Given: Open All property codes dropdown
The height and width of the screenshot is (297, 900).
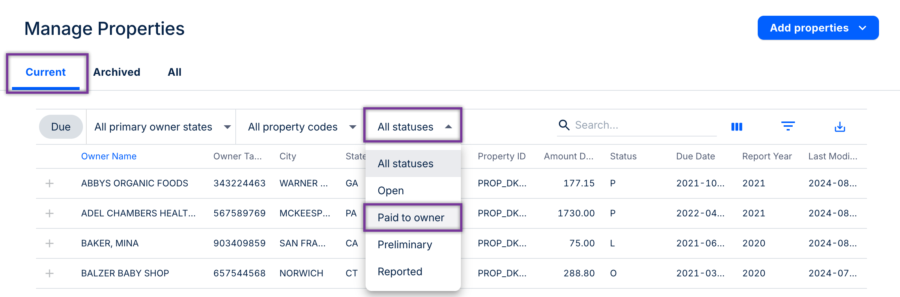Looking at the screenshot, I should pyautogui.click(x=301, y=127).
